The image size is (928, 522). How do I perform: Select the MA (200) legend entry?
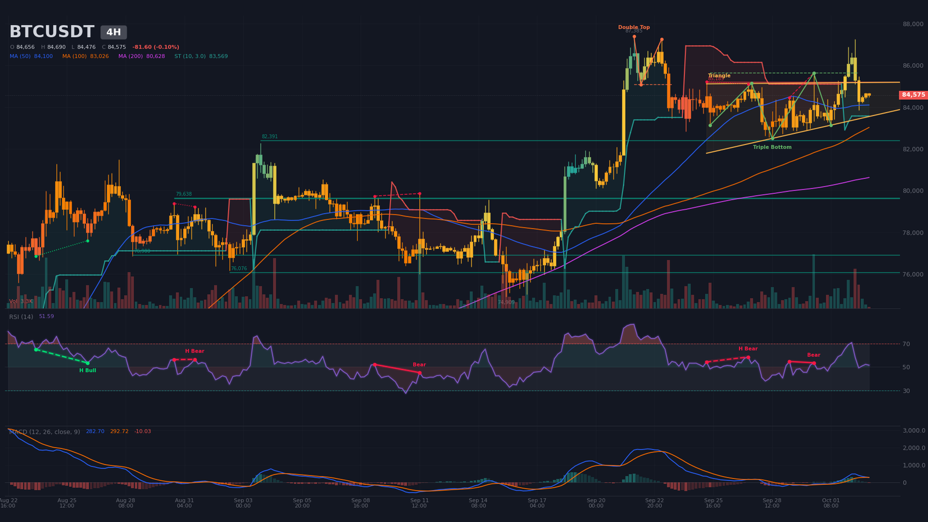click(x=142, y=56)
